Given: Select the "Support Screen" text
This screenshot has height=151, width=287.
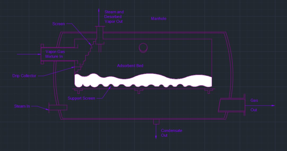Looking at the screenshot, I should (x=81, y=98).
